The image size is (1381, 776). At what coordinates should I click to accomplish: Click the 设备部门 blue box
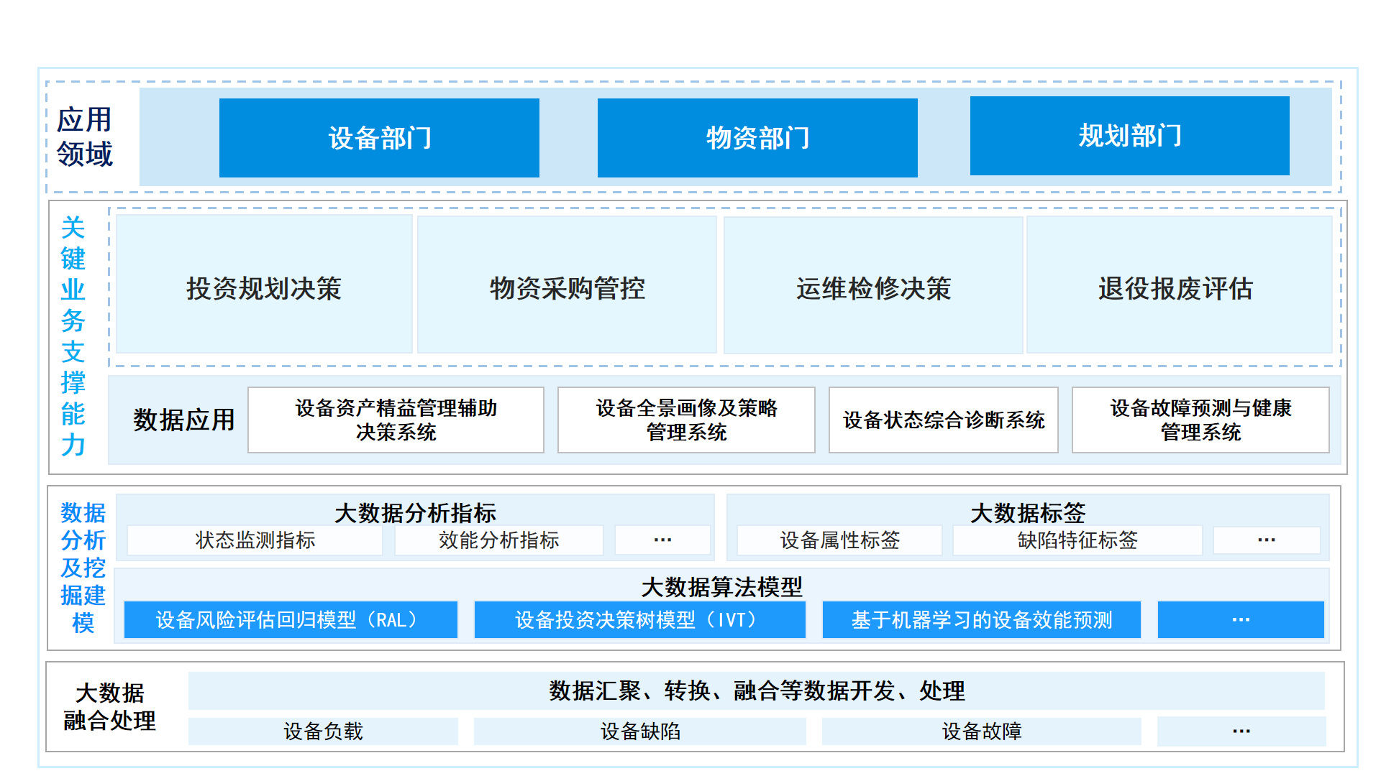click(379, 138)
